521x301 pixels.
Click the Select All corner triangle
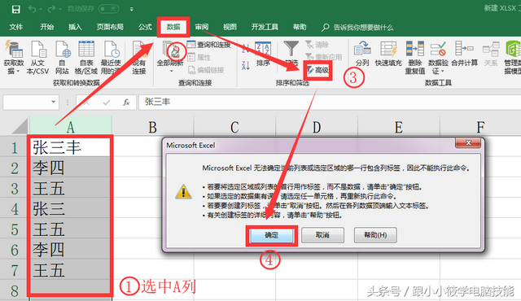click(20, 126)
